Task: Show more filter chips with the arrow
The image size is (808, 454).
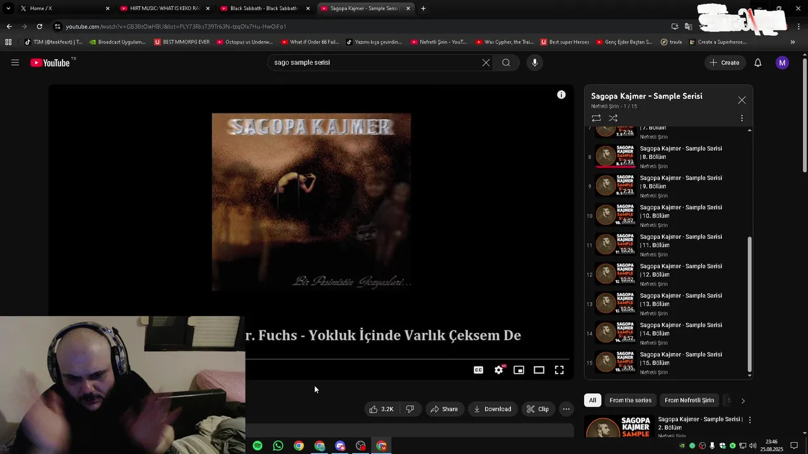Action: 742,400
